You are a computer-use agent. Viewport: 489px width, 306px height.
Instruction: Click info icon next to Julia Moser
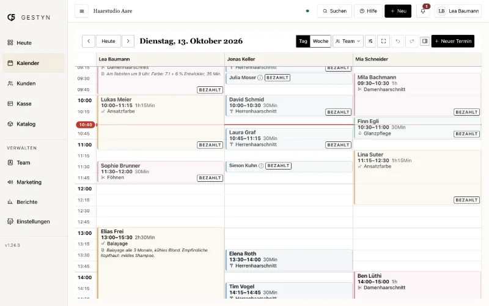(260, 78)
